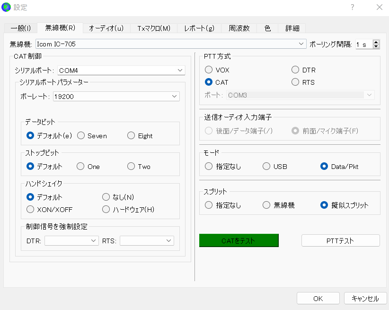Screen dimensions: 389x310
Task: Switch to the 色 tab
Action: tap(267, 28)
